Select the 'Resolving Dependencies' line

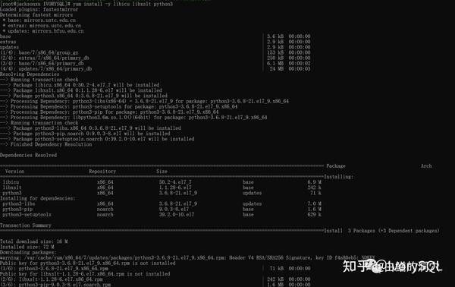[x=30, y=74]
